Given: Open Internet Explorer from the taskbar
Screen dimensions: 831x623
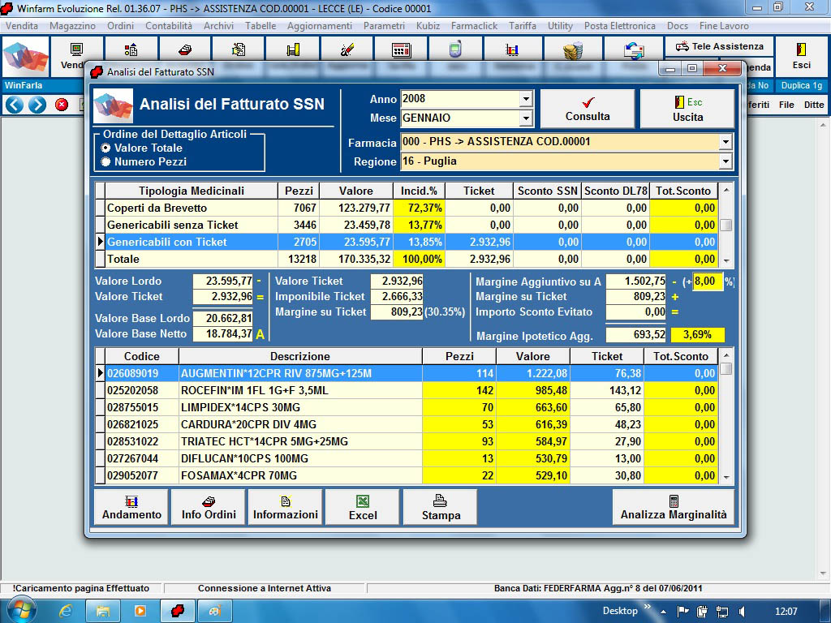Looking at the screenshot, I should tap(66, 611).
